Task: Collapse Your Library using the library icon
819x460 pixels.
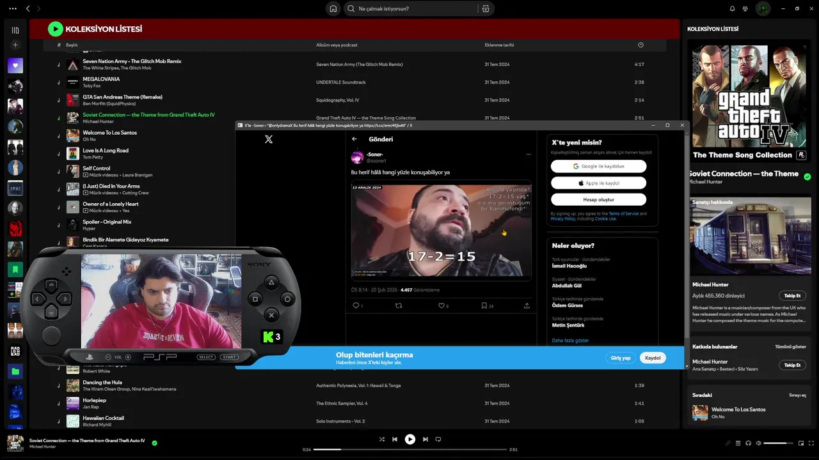Action: tap(15, 30)
